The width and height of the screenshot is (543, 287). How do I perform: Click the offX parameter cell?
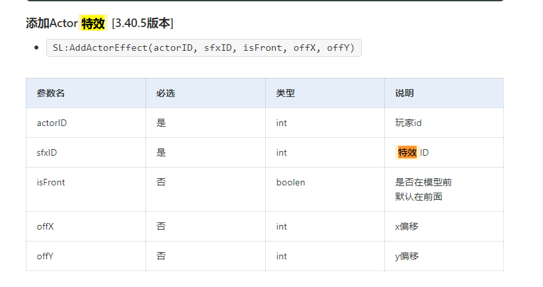click(46, 226)
